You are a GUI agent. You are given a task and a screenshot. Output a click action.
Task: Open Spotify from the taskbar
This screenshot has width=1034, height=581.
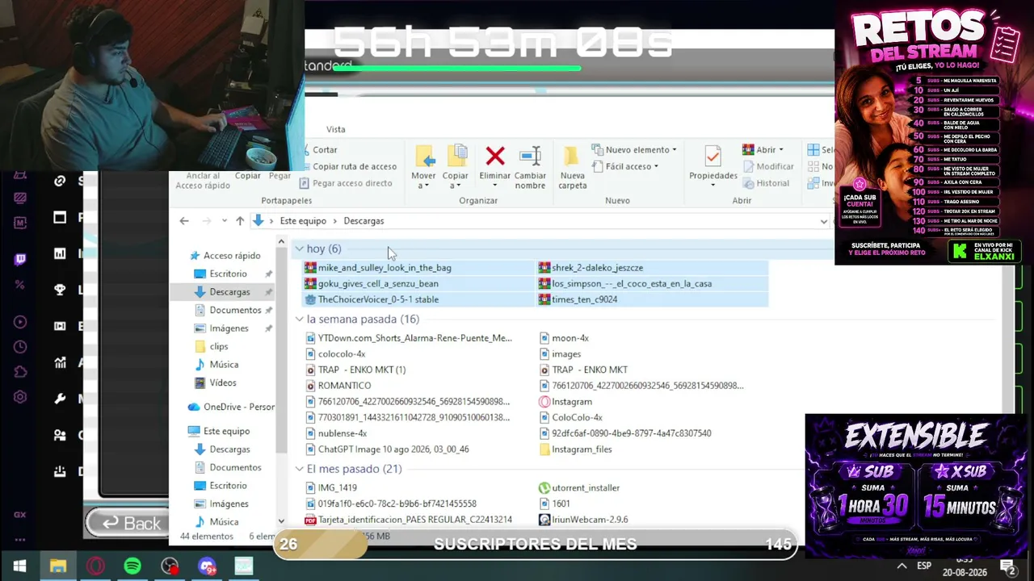132,566
